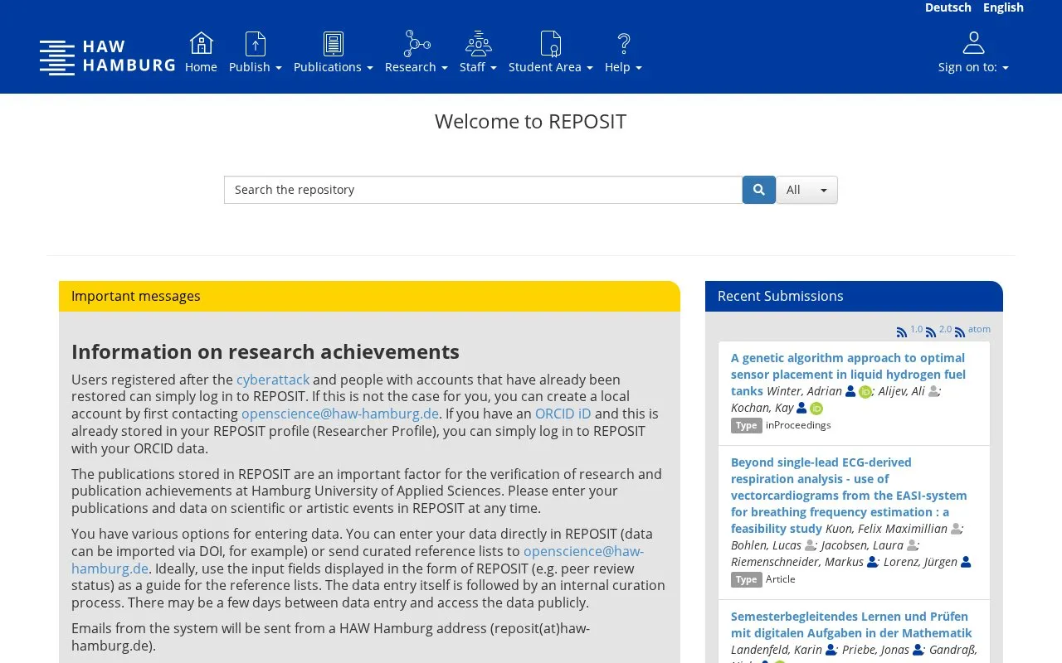Switch the language to English
1062x663 pixels.
tap(1003, 7)
